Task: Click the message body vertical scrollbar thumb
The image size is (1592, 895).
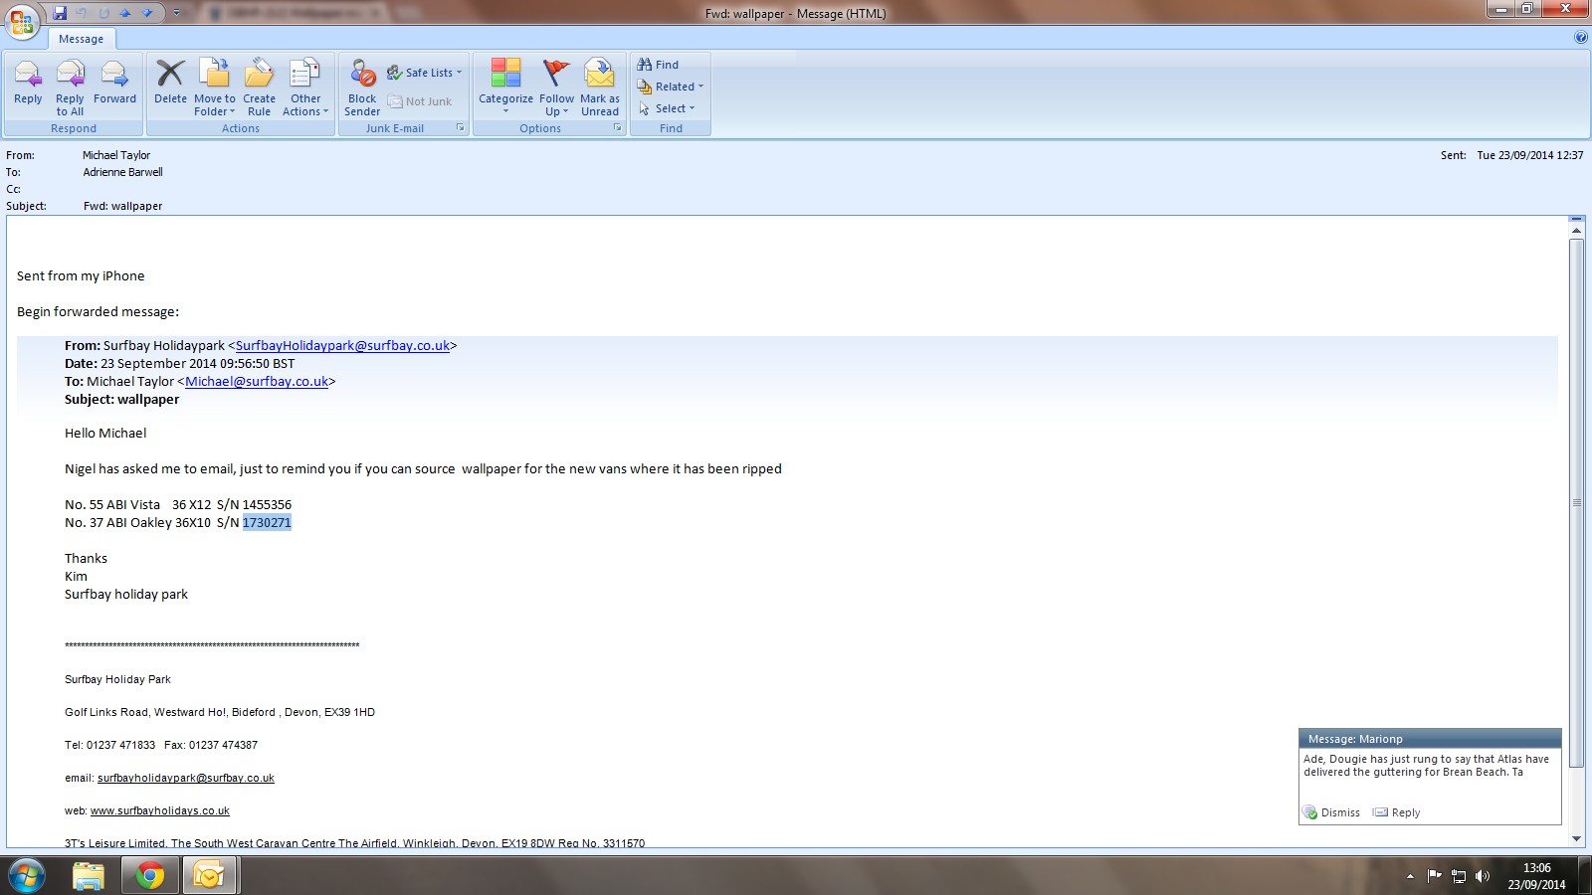Action: [x=1576, y=502]
